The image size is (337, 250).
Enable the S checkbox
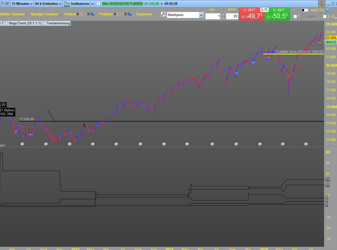(x=325, y=17)
